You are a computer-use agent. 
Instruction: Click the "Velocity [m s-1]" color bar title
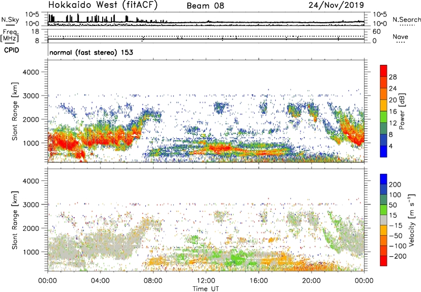coord(412,220)
